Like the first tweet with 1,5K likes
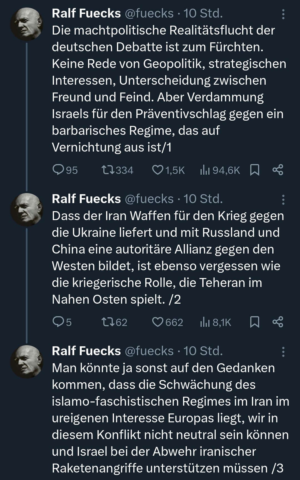This screenshot has width=300, height=480. click(x=157, y=170)
